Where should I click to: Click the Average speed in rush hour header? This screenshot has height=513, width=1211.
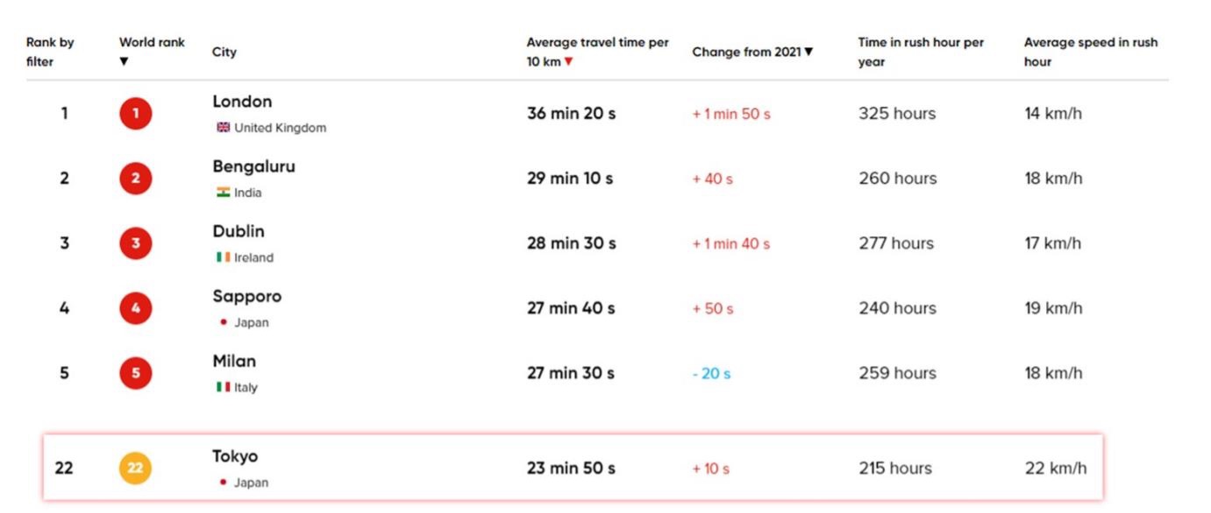point(1091,52)
